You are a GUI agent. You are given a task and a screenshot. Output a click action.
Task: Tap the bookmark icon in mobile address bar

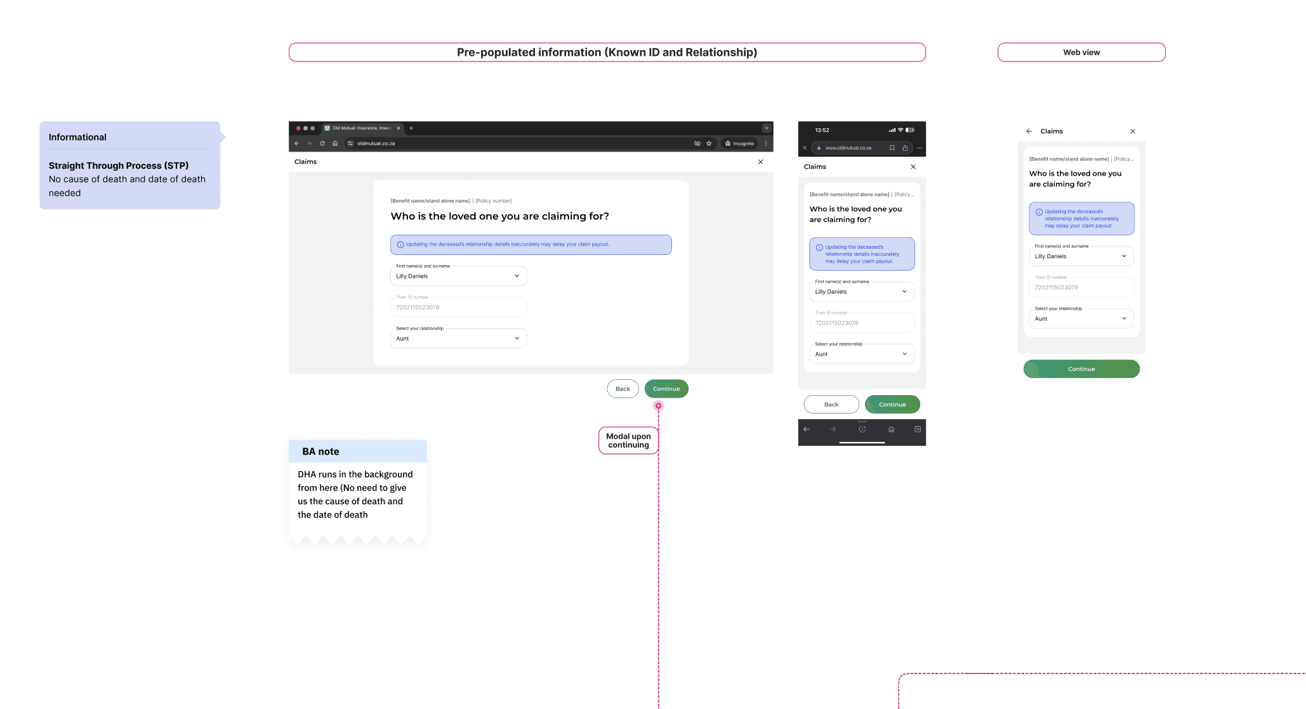pyautogui.click(x=892, y=148)
